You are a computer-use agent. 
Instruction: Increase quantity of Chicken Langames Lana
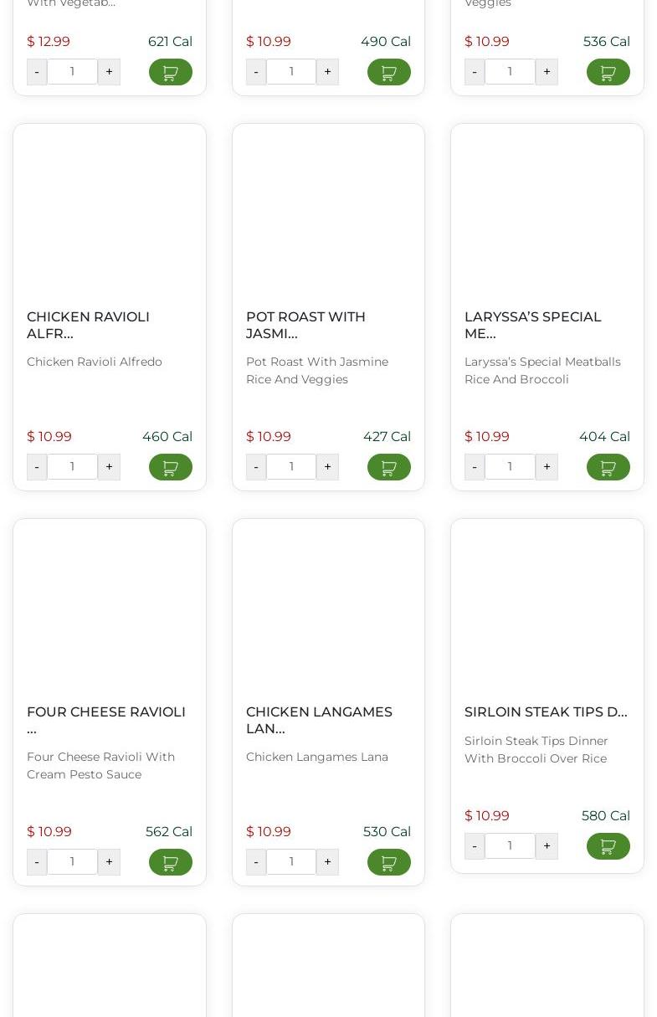pos(327,862)
